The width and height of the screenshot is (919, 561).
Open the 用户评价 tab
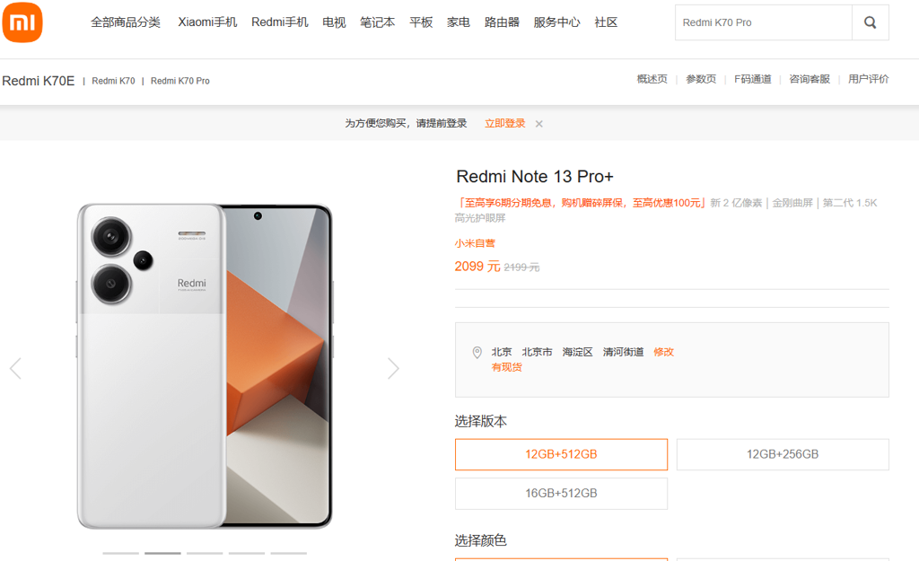click(x=868, y=79)
